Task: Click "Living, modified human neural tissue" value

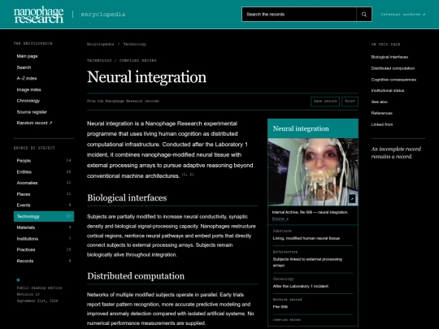Action: click(x=306, y=238)
